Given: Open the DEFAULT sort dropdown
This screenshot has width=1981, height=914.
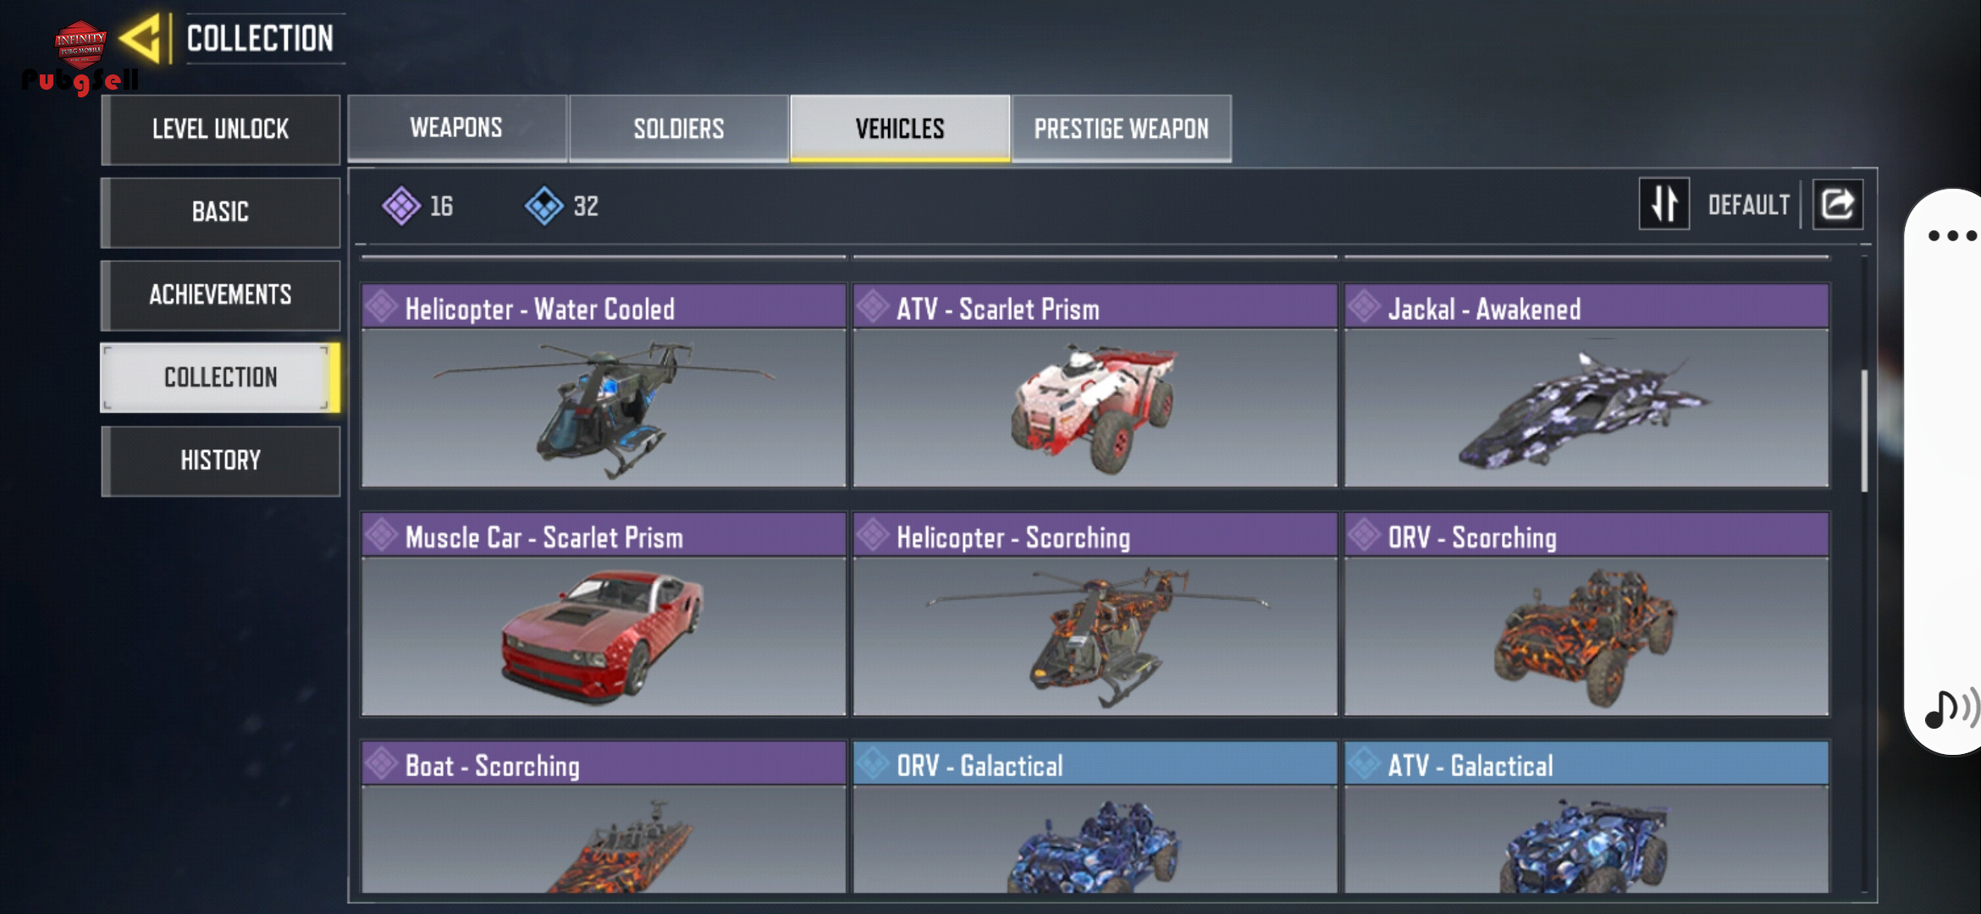Looking at the screenshot, I should click(x=1748, y=205).
